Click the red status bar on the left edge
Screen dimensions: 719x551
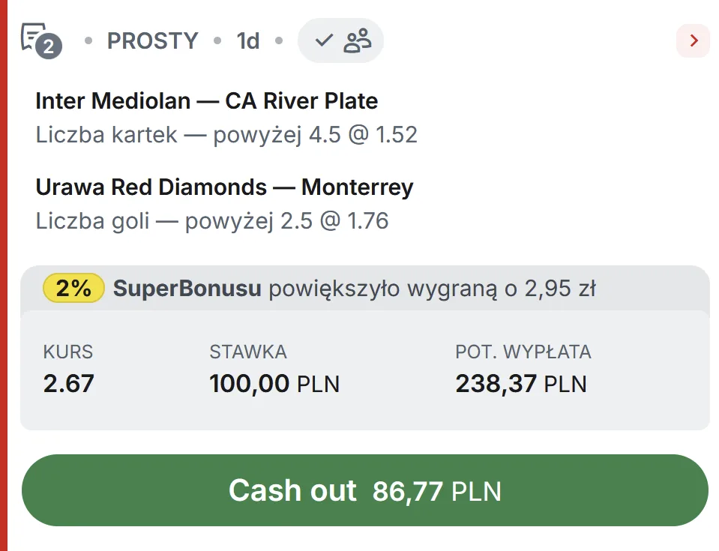coord(4,276)
